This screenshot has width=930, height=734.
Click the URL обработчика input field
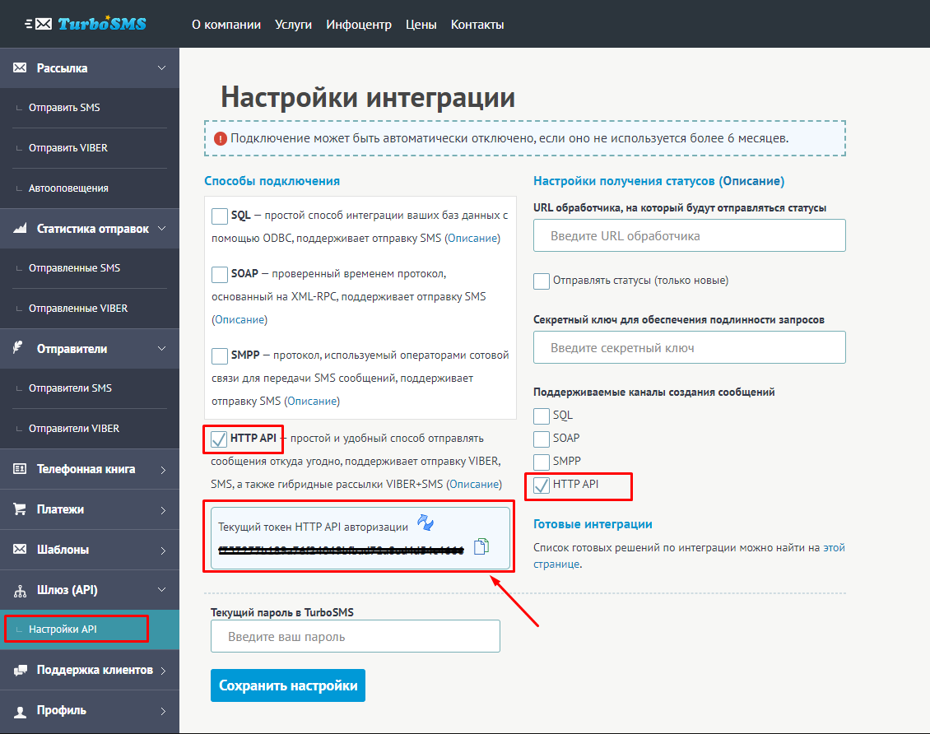(689, 235)
